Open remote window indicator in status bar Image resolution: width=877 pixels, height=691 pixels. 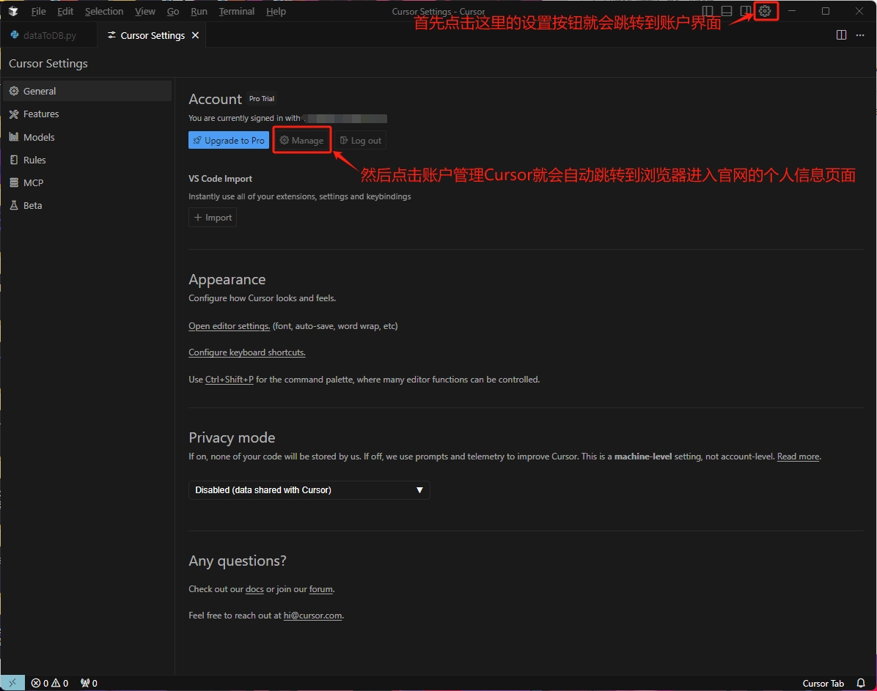(x=12, y=683)
